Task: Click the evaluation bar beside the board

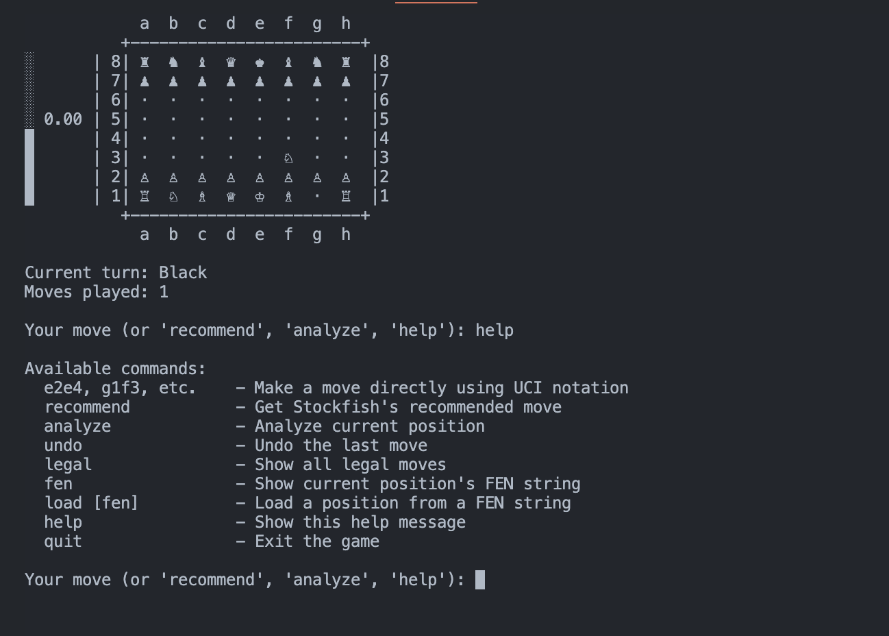Action: tap(29, 129)
